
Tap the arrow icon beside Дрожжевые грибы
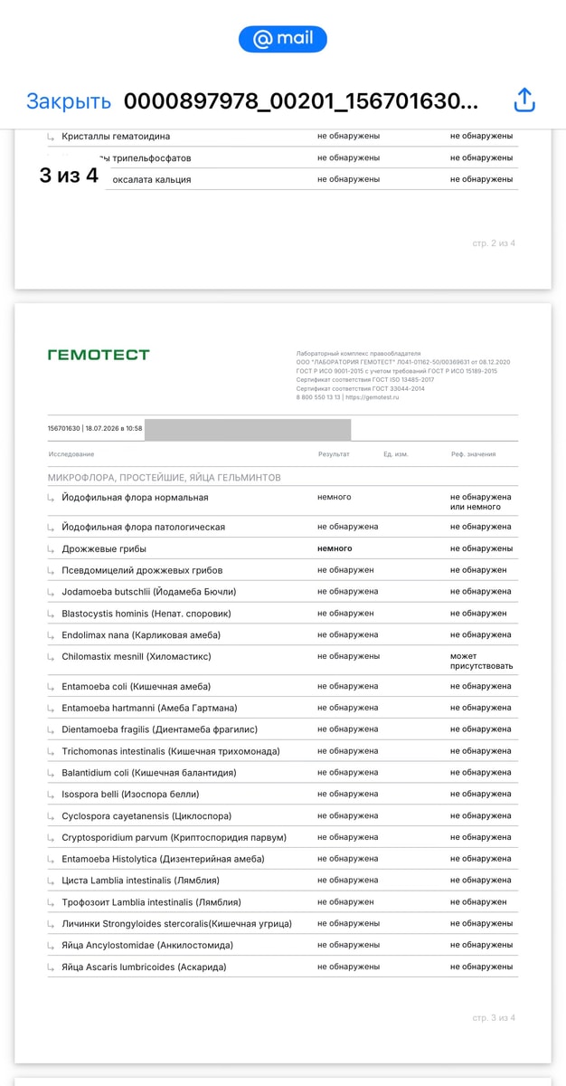(52, 548)
